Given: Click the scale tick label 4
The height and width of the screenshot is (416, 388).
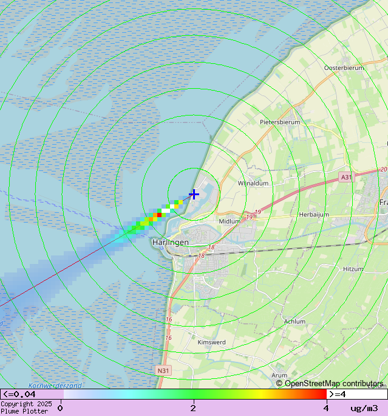Looking at the screenshot, I should click(x=326, y=408).
